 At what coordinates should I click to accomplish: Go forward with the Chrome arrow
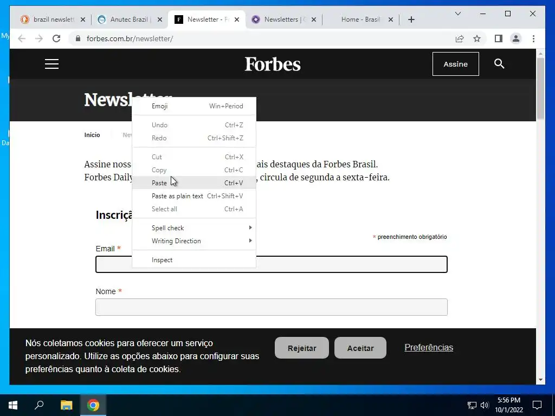[39, 38]
